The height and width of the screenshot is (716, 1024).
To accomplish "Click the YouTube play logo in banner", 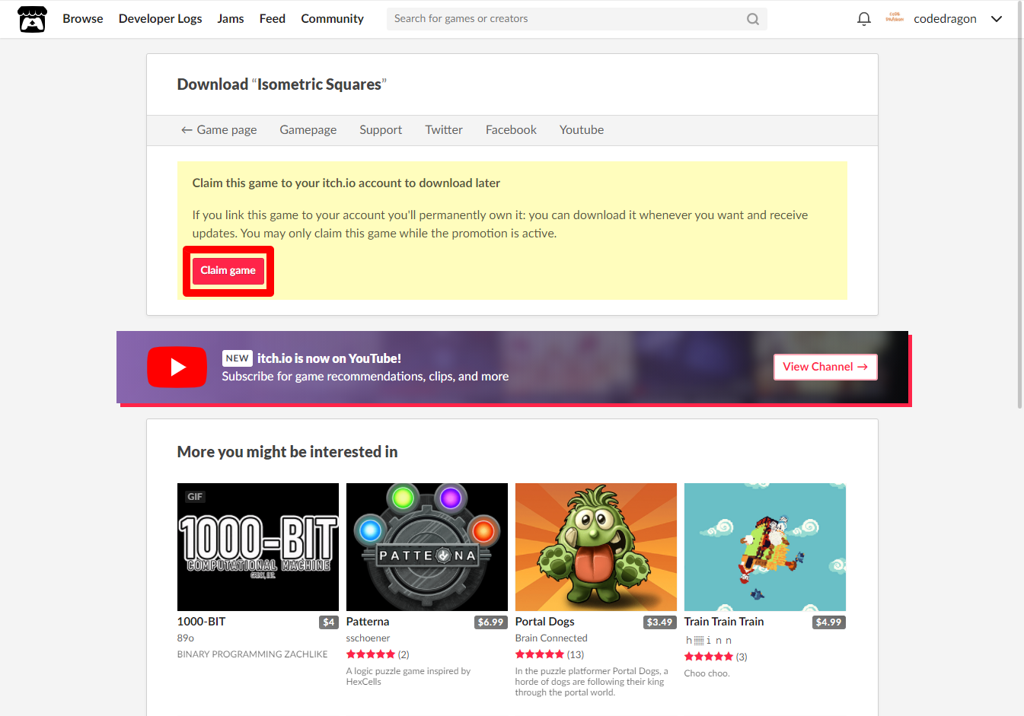I will (x=177, y=367).
